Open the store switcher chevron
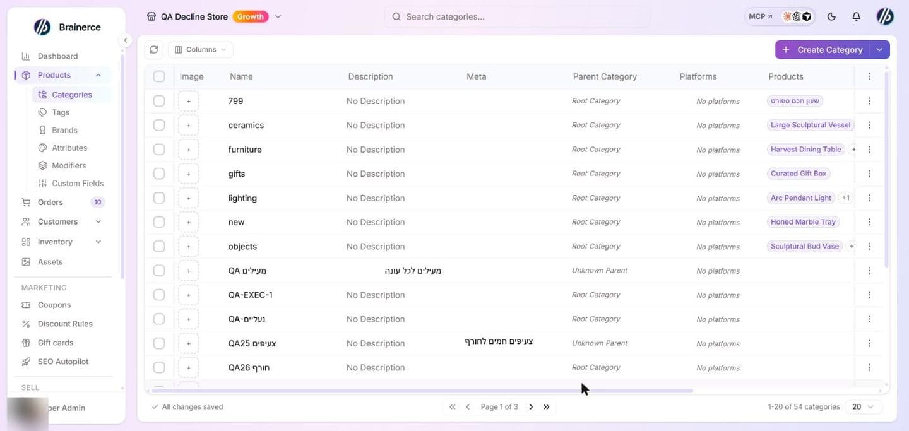 click(278, 17)
